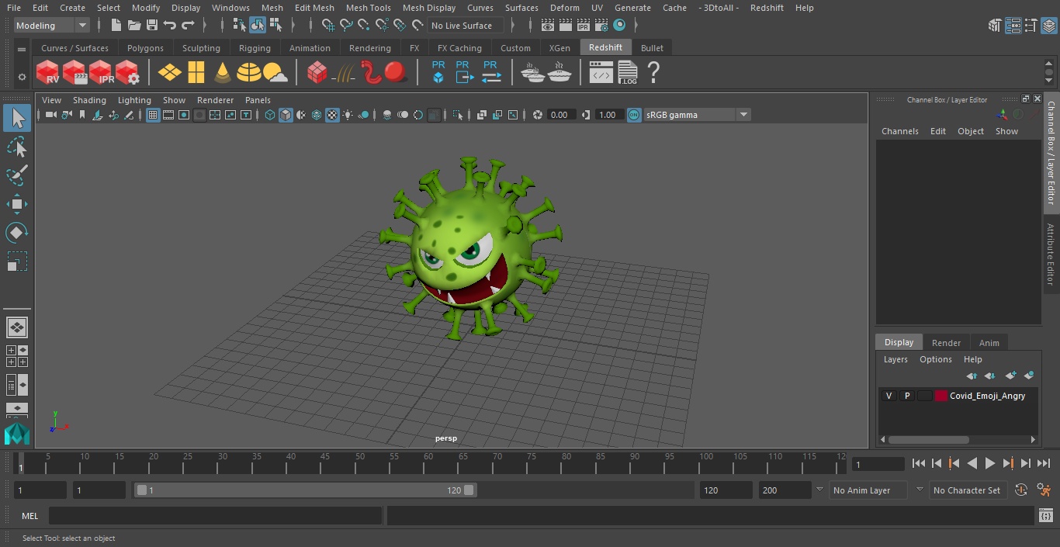Open viewport Shading menu
1060x547 pixels.
coord(89,100)
